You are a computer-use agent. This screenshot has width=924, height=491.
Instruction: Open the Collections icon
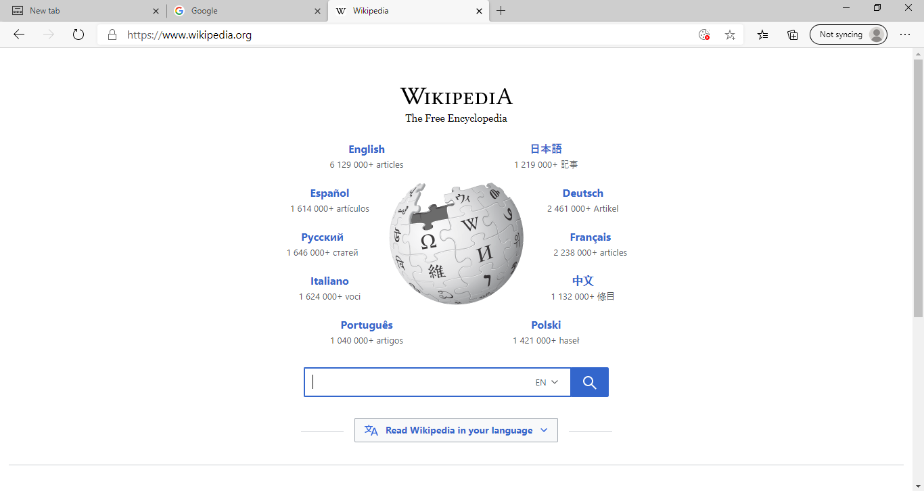(x=793, y=34)
